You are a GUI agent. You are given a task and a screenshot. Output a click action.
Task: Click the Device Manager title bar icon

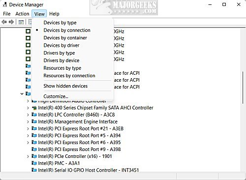click(5, 4)
